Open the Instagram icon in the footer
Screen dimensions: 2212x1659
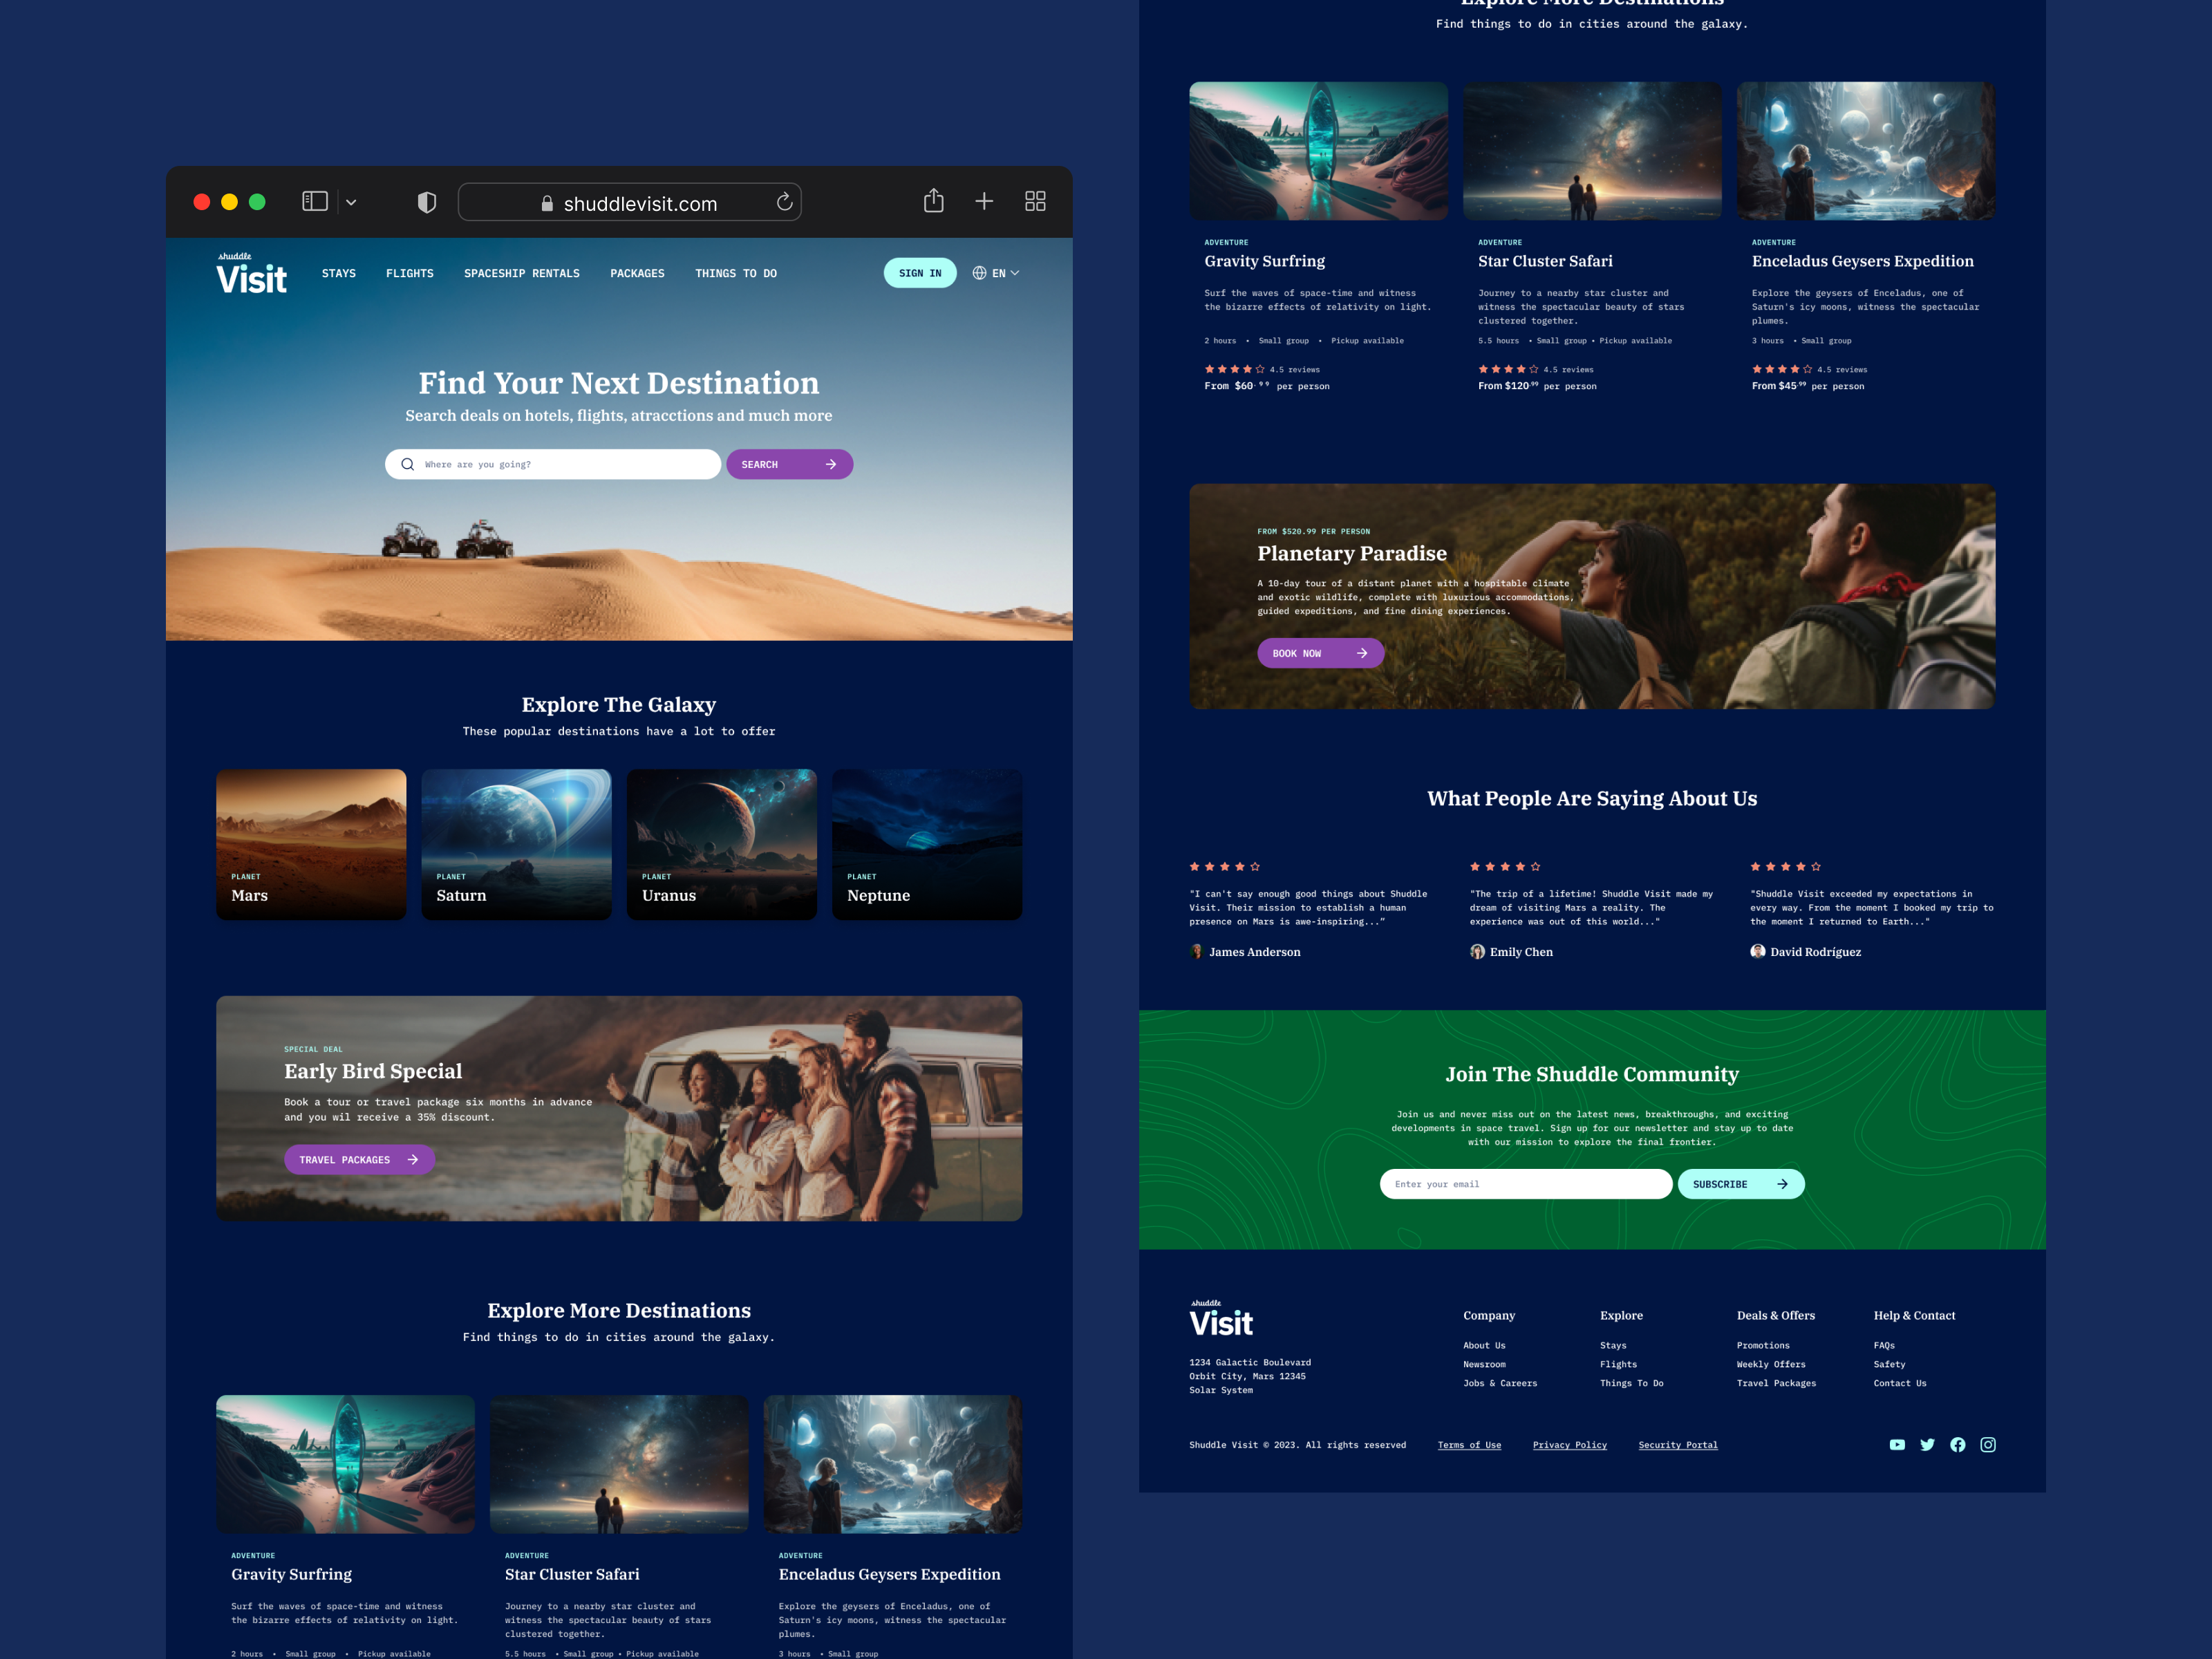(x=1988, y=1444)
